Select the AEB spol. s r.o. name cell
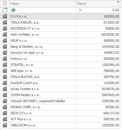 pyautogui.click(x=43, y=71)
